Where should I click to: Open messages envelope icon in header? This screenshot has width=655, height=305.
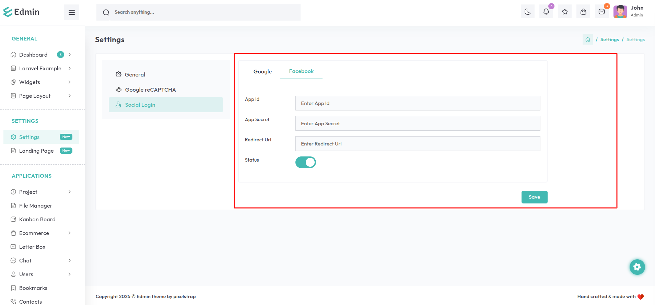click(601, 12)
